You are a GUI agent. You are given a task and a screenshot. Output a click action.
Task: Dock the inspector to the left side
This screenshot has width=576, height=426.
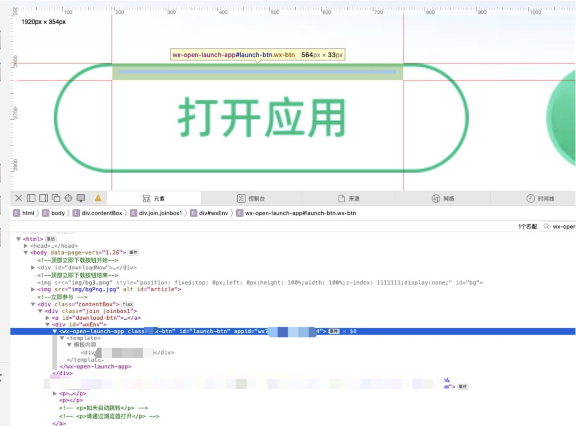(31, 198)
